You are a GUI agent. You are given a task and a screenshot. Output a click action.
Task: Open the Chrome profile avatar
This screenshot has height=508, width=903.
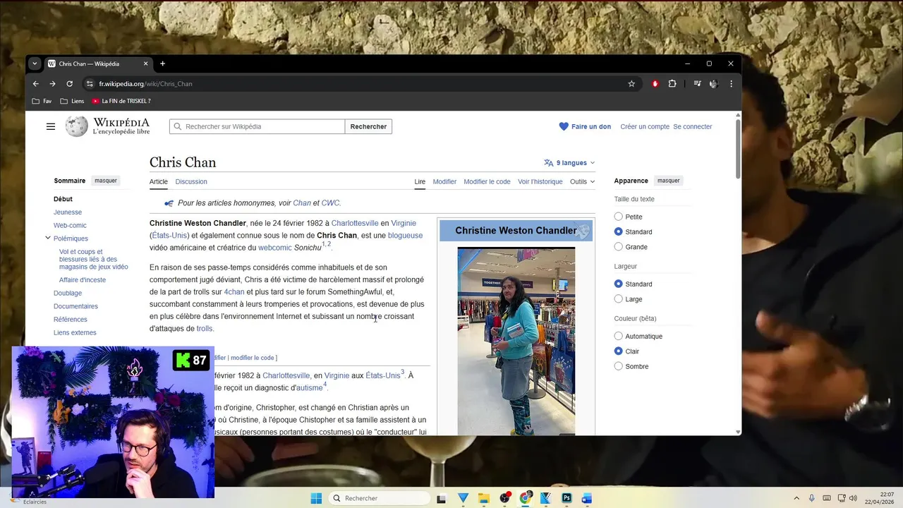713,83
